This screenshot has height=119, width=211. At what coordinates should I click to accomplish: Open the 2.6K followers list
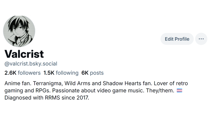(x=23, y=73)
